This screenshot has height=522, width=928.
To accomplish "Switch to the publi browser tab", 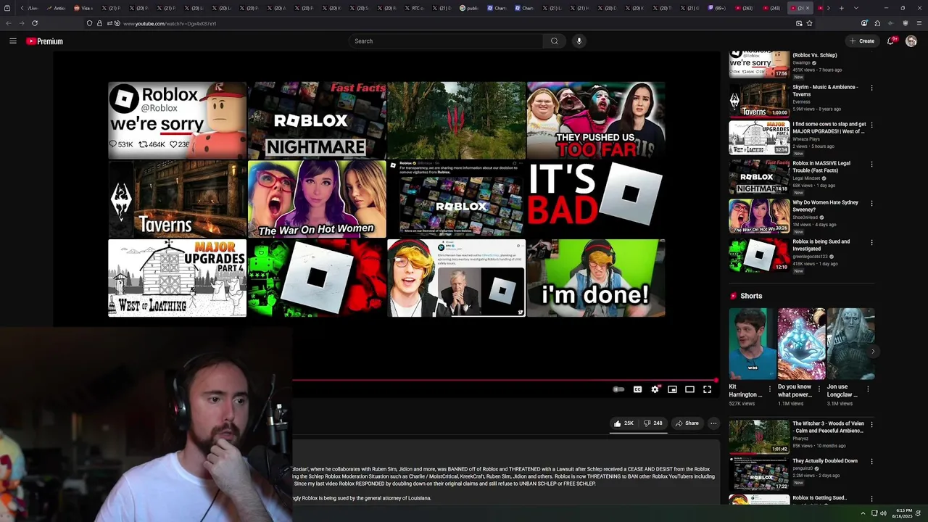I will pos(469,8).
